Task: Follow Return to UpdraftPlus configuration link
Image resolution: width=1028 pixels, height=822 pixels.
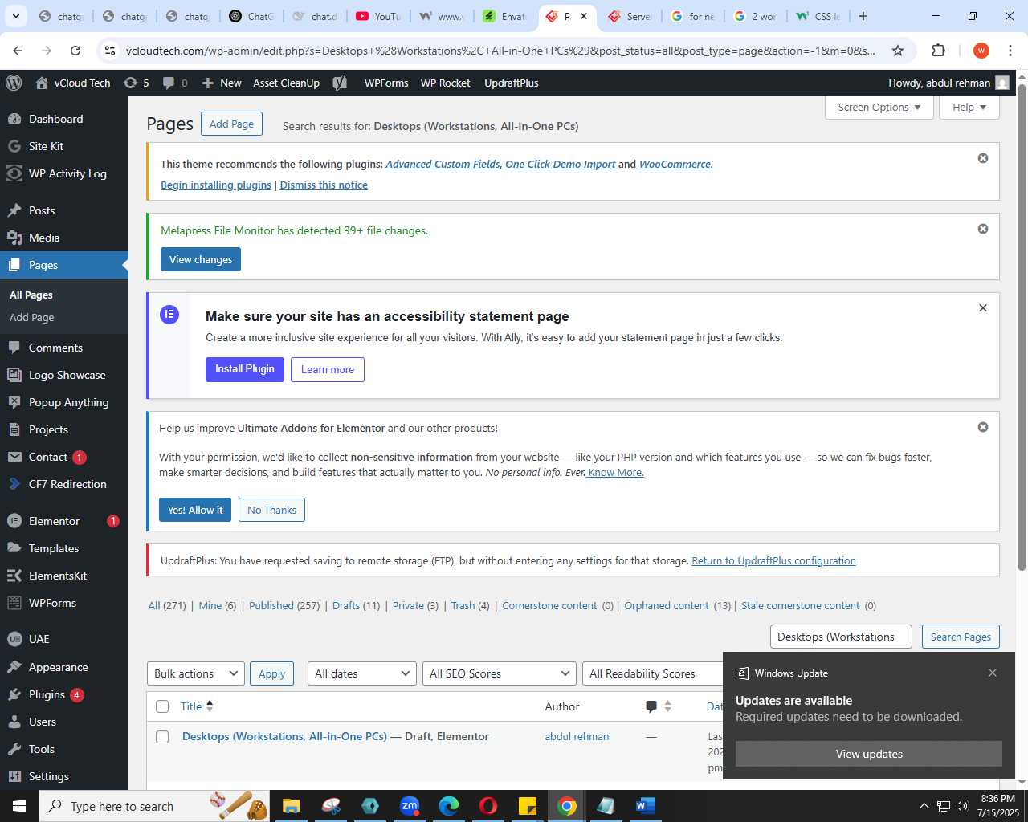Action: tap(773, 560)
